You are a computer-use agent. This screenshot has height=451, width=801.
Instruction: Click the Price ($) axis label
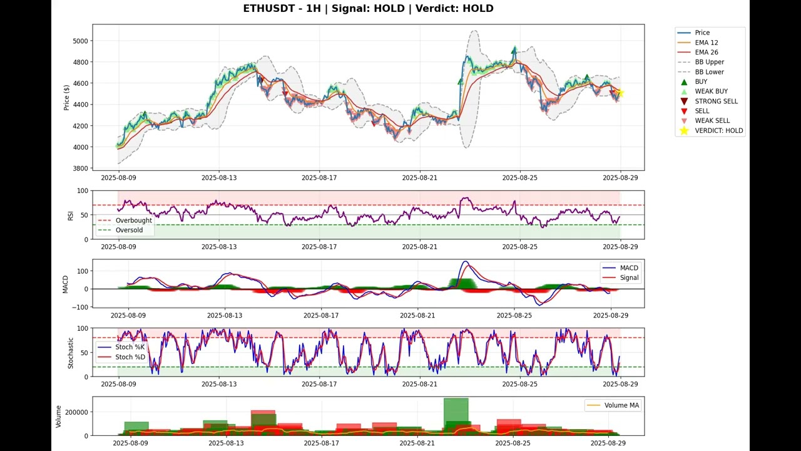(66, 98)
